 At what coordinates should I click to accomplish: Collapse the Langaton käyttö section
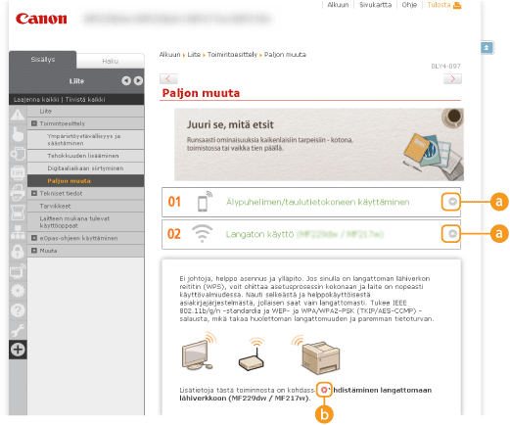[452, 233]
